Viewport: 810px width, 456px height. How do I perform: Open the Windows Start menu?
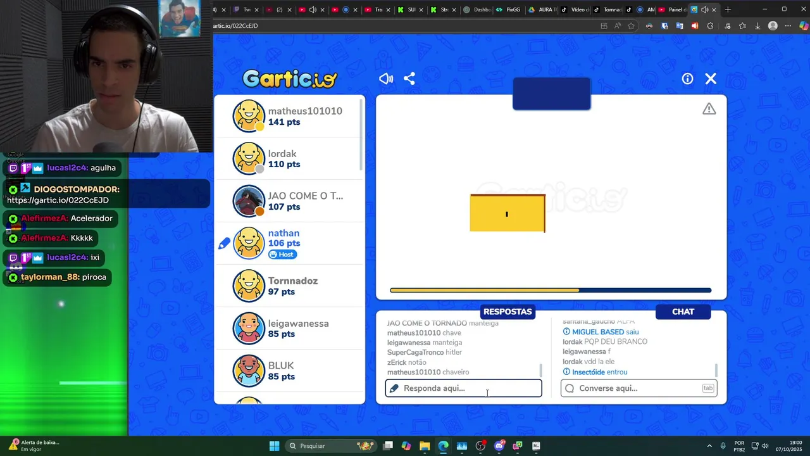pos(274,446)
